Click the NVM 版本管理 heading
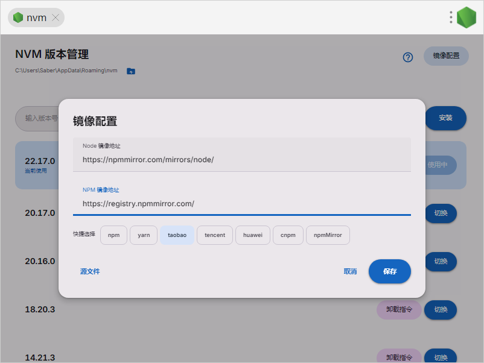 tap(52, 54)
